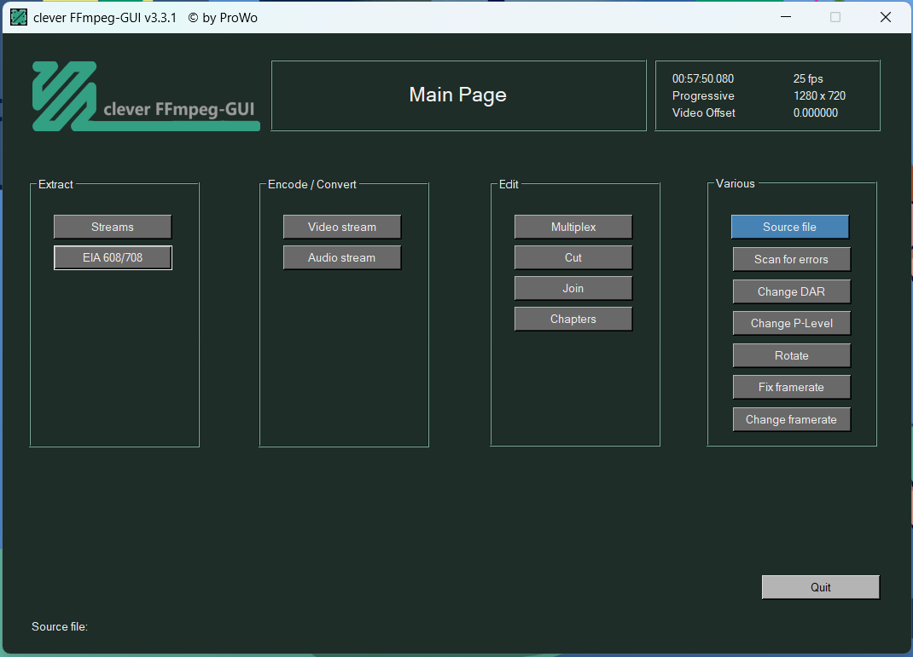This screenshot has height=657, width=913.
Task: Click the Encode / Convert group label
Action: click(312, 184)
